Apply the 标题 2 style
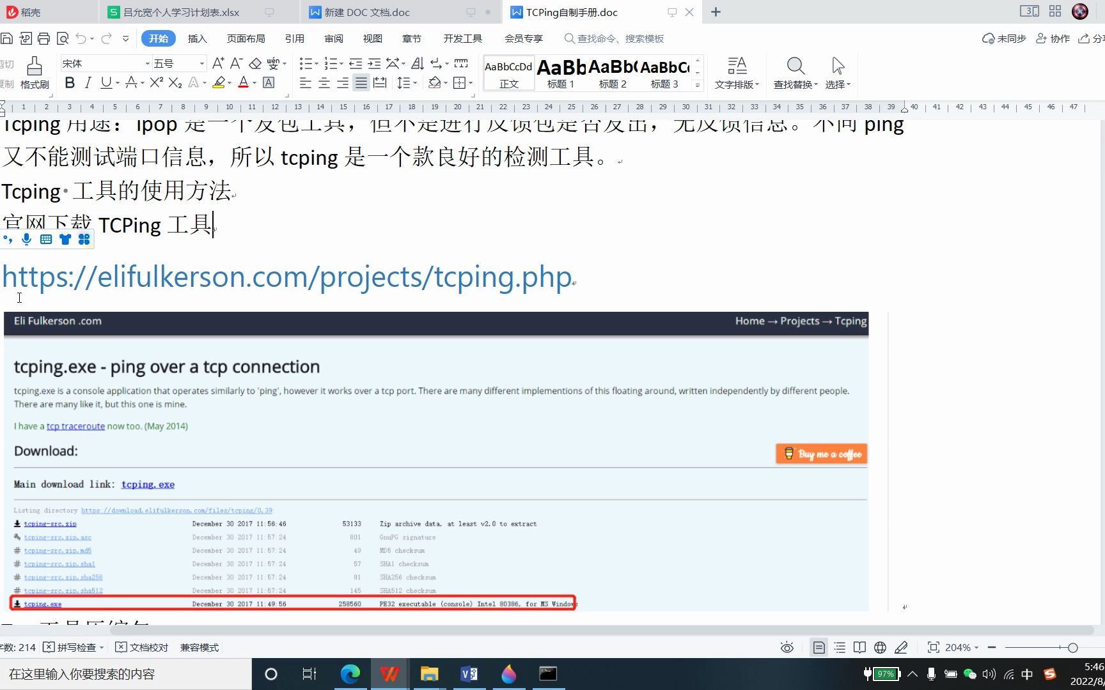This screenshot has width=1105, height=690. click(613, 73)
